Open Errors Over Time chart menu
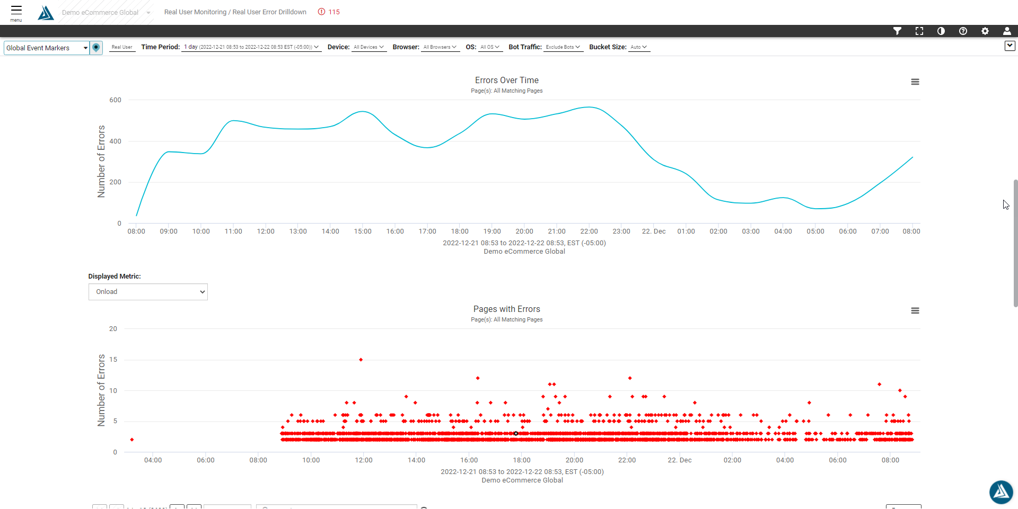The width and height of the screenshot is (1018, 509). pyautogui.click(x=915, y=82)
